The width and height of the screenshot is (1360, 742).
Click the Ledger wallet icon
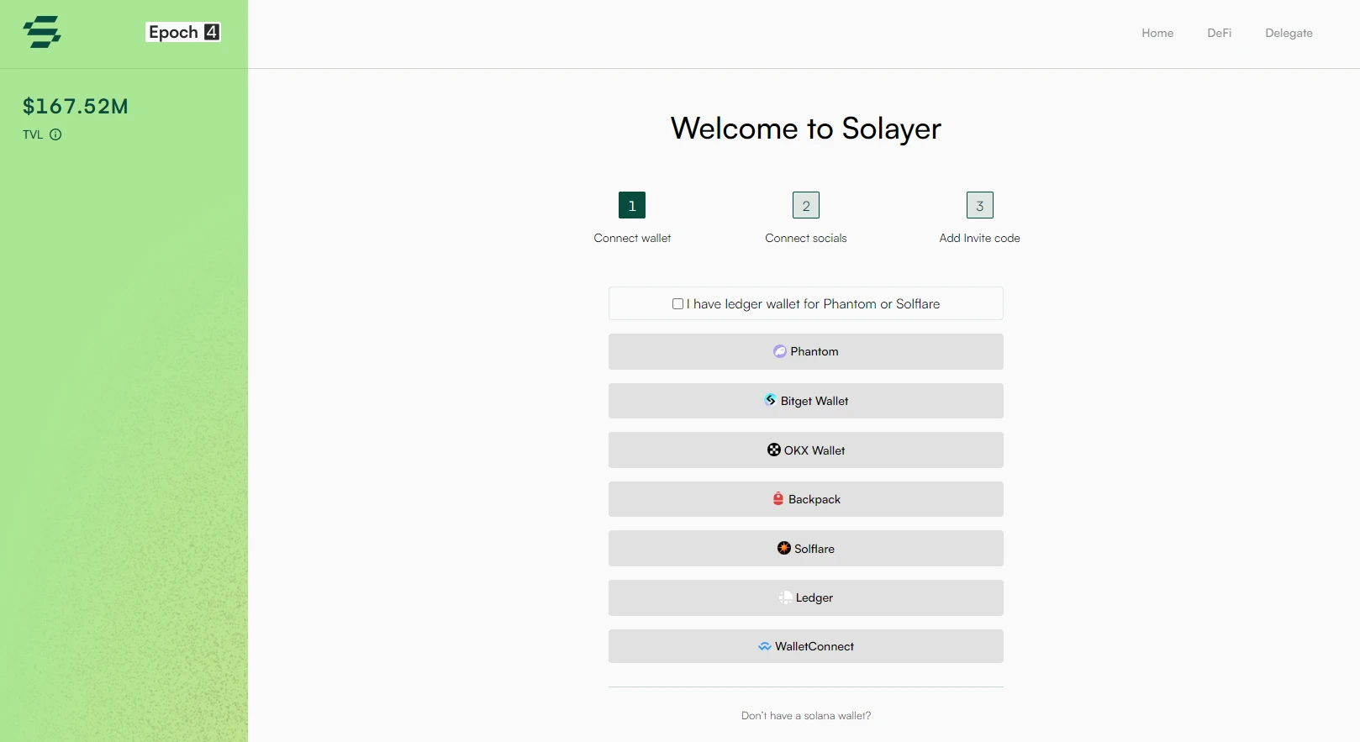tap(785, 597)
